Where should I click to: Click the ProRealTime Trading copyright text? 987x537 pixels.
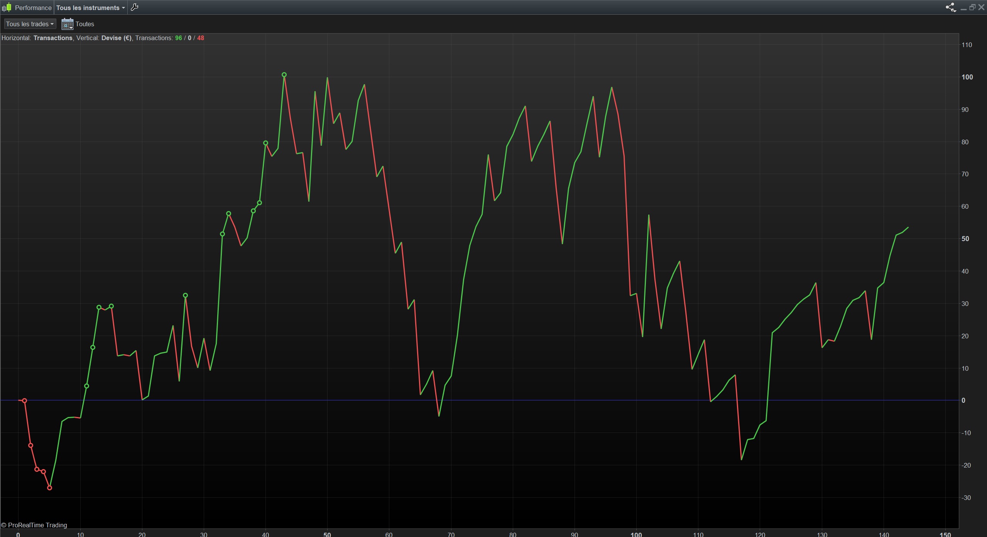click(34, 525)
